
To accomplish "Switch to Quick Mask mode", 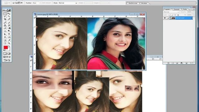I will coord(9,54).
